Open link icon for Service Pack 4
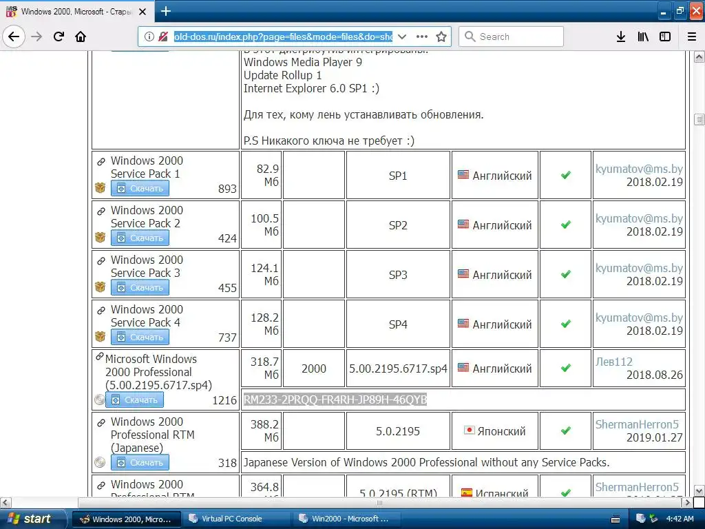705x529 pixels. tap(101, 310)
